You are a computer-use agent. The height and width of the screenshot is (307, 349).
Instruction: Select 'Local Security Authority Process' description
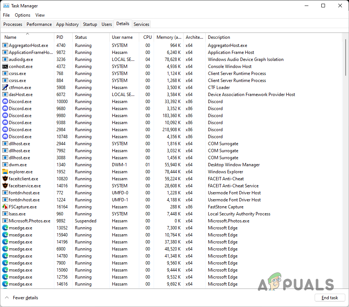239,214
